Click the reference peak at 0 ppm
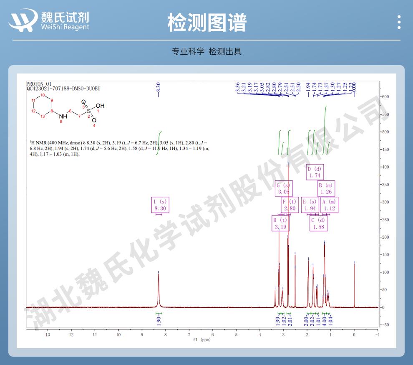Screen dimensions: 413x365 pyautogui.click(x=354, y=284)
